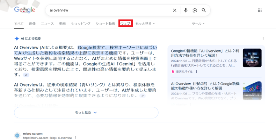Switch to the ショッピング tab

[x=81, y=24]
